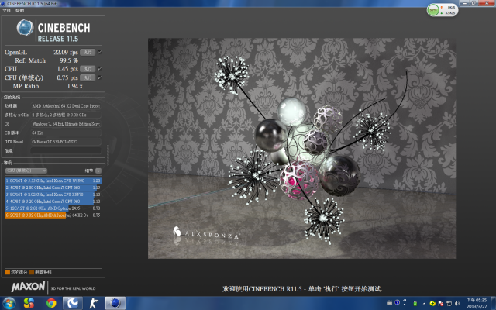Select ranking row Intel Core i7 CPU 860

[53, 188]
